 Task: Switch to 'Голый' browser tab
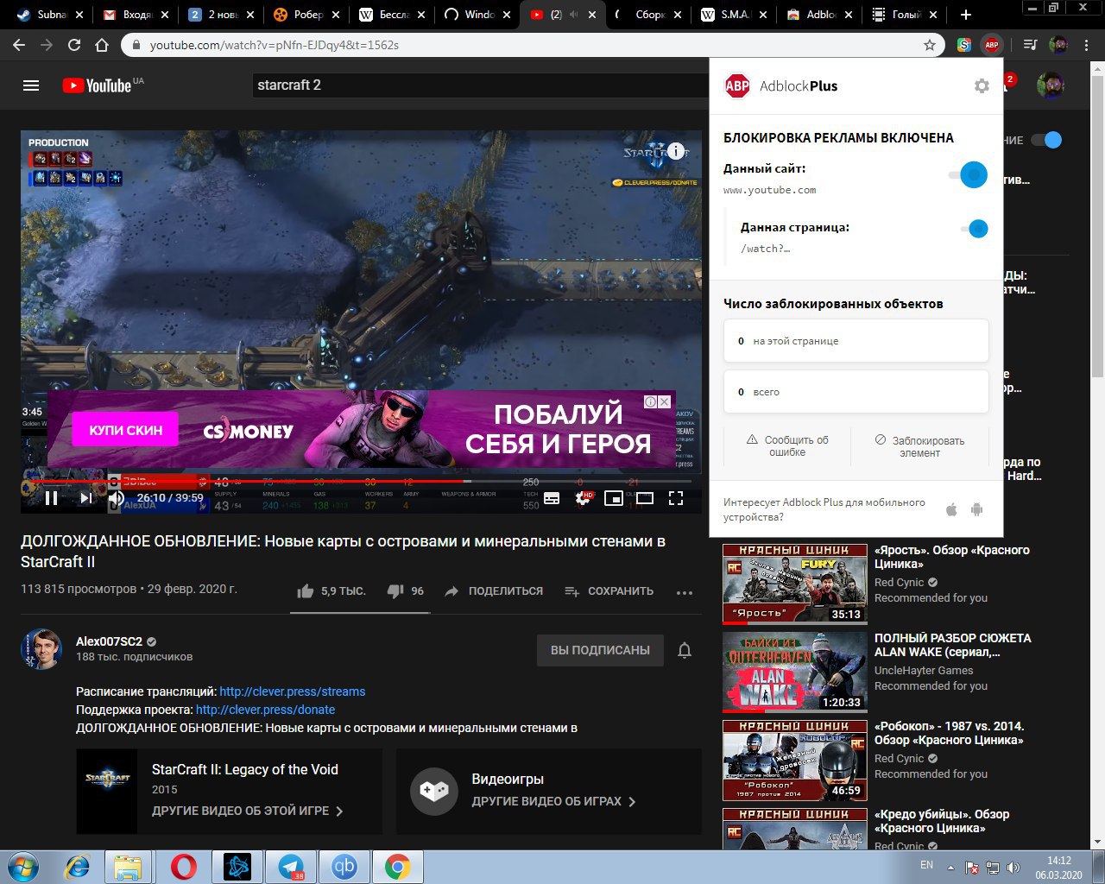click(904, 15)
